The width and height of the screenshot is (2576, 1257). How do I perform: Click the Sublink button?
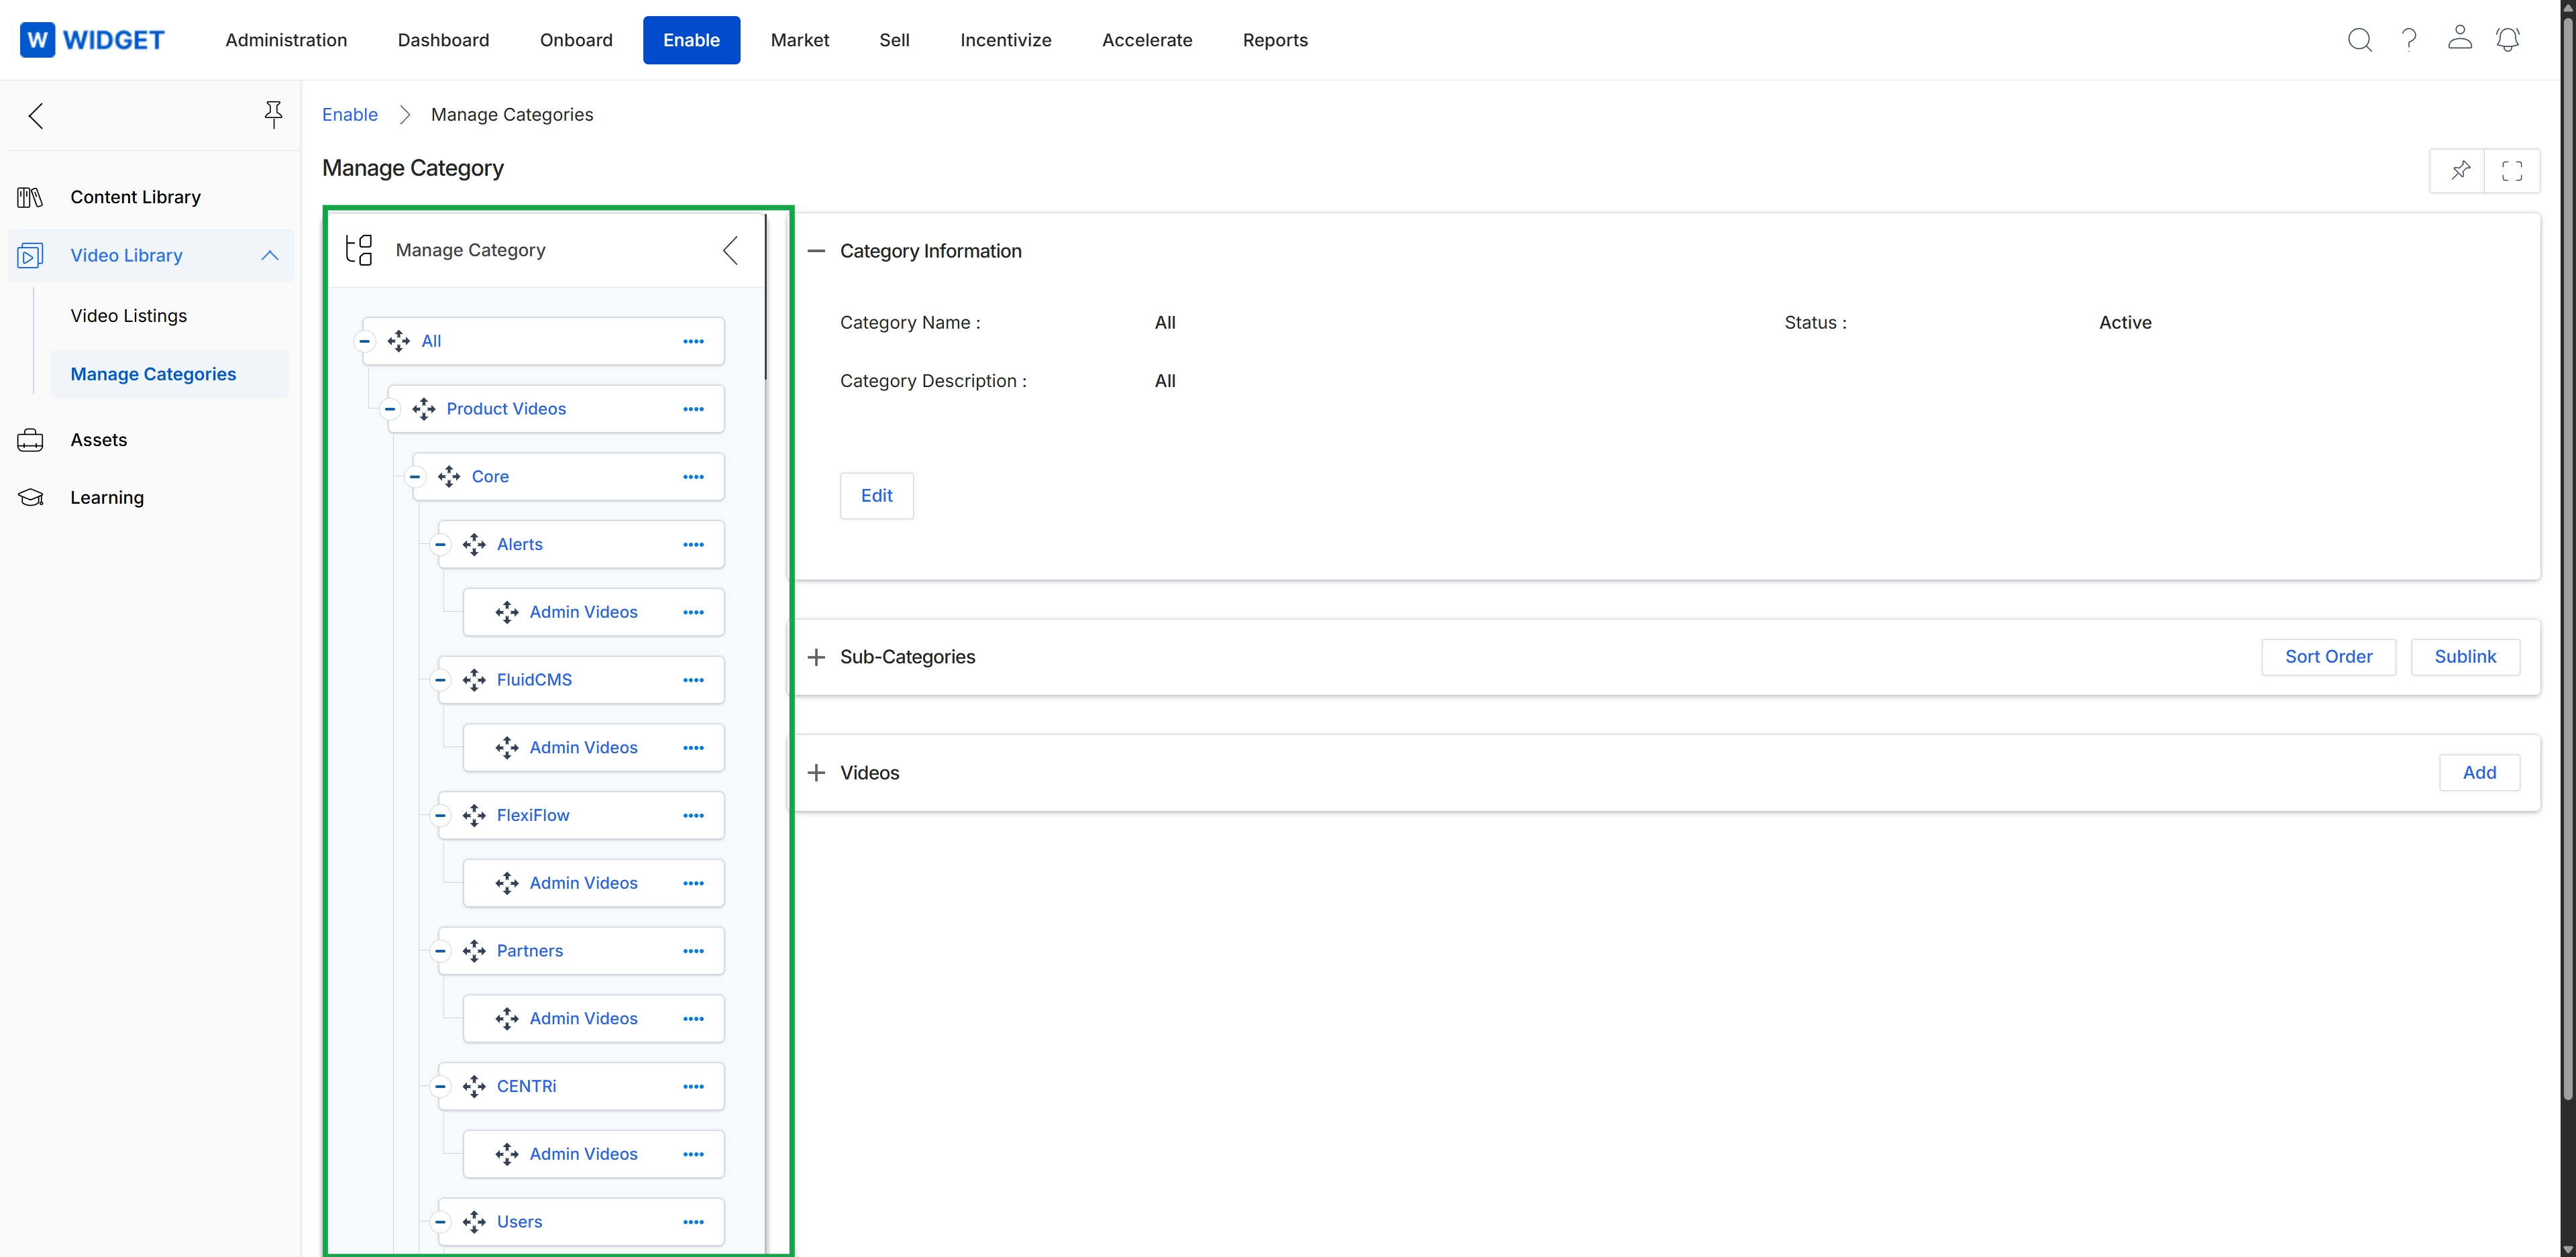coord(2465,657)
